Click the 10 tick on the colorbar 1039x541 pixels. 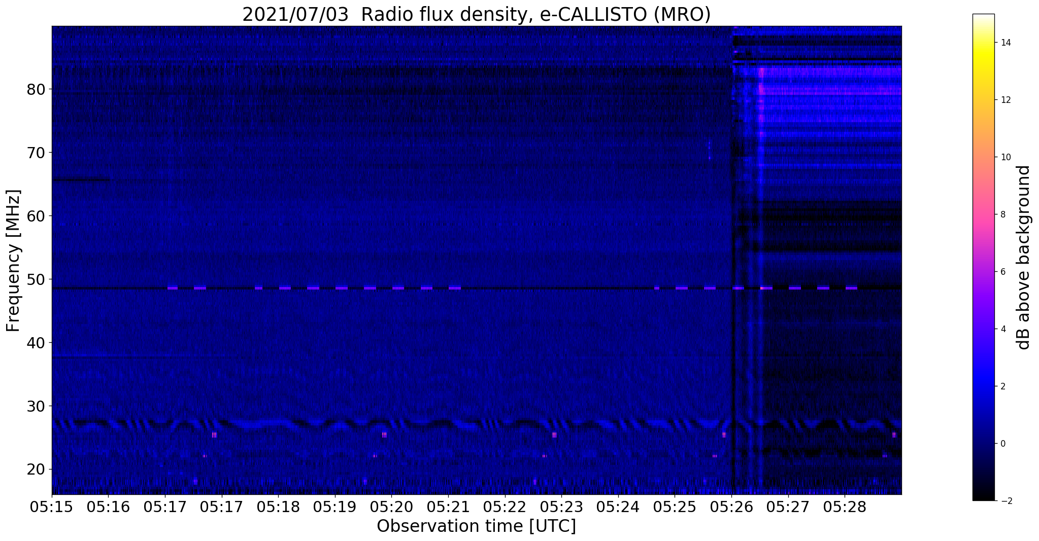click(1005, 157)
